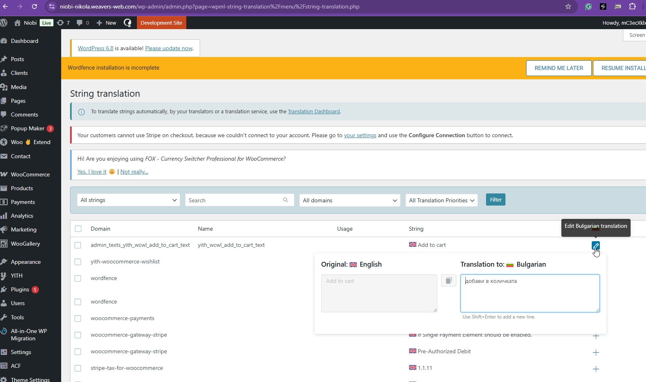
Task: Click Not really... link
Action: [134, 172]
